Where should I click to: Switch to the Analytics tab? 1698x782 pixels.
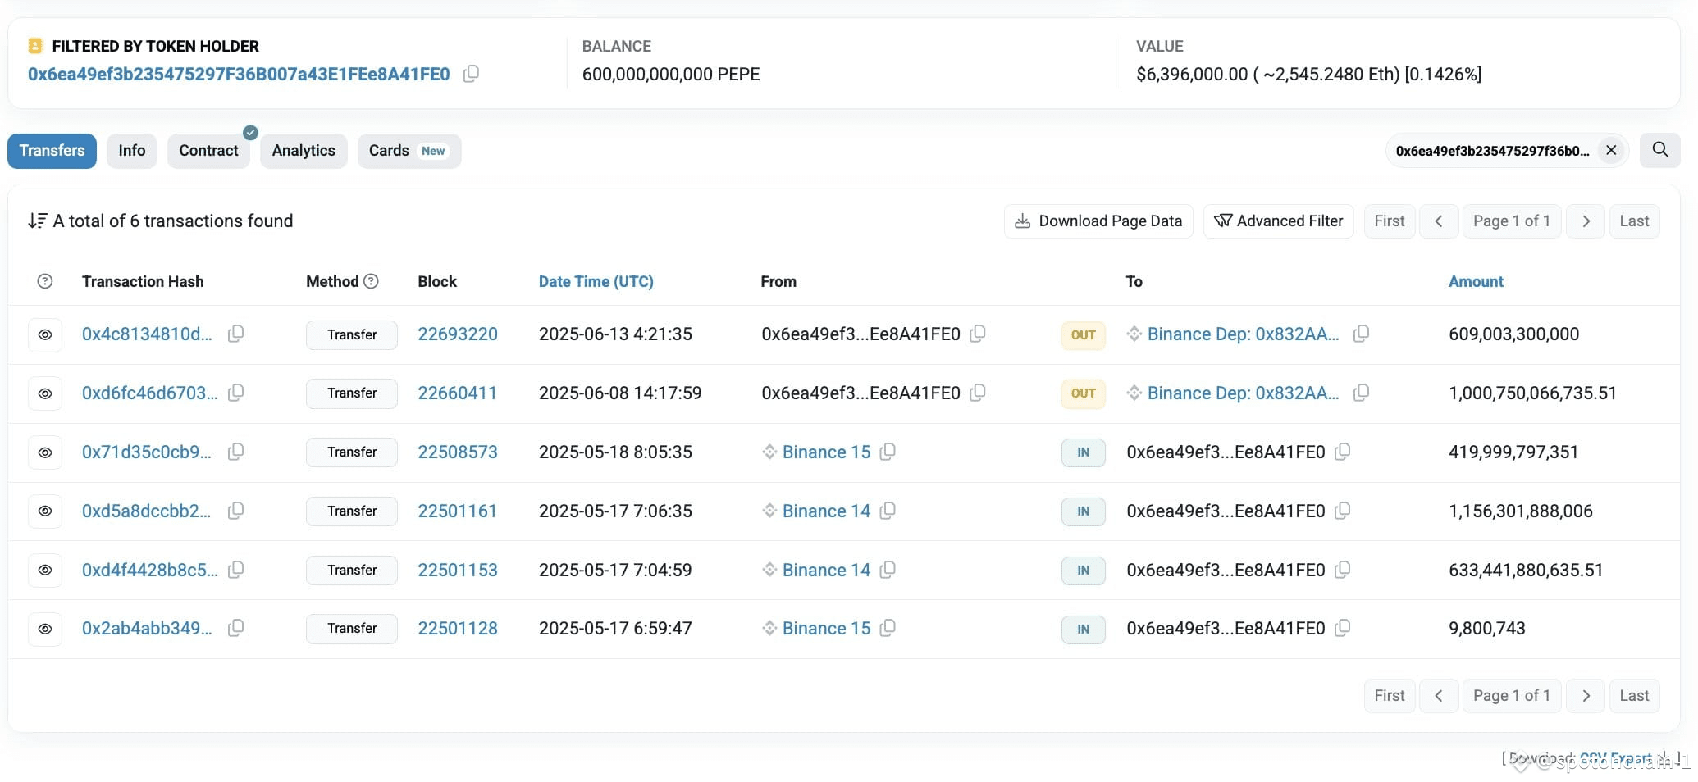[304, 151]
